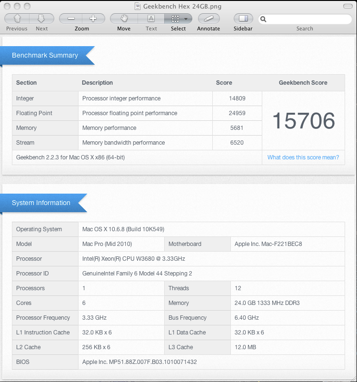Activate the Text selection tool
Screen dimensions: 357x382
click(x=151, y=19)
